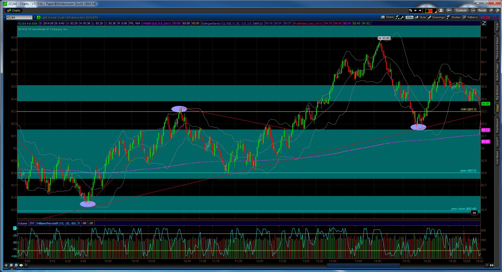Open the Level II sidebar tab
The height and width of the screenshot is (272, 502).
click(x=497, y=141)
